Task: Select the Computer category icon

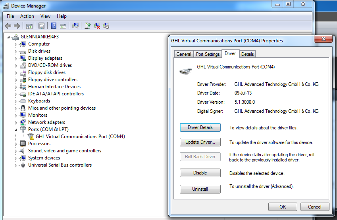Action: point(23,44)
